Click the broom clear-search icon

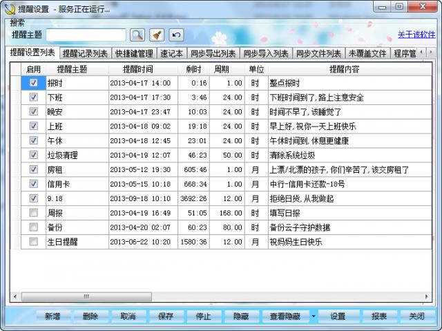point(157,35)
